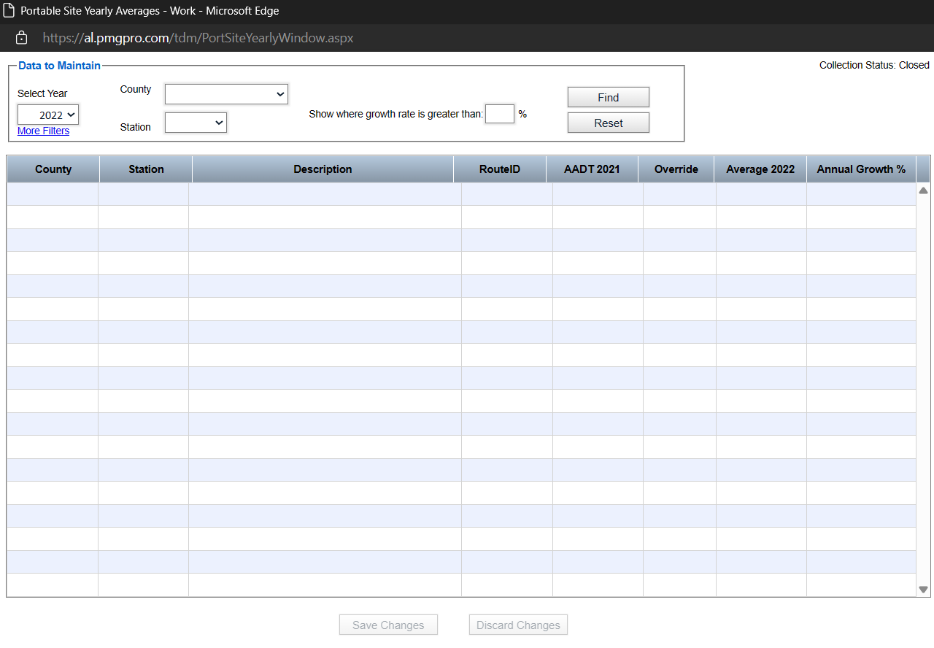Click the page document icon in title bar
The height and width of the screenshot is (648, 934).
[x=9, y=11]
